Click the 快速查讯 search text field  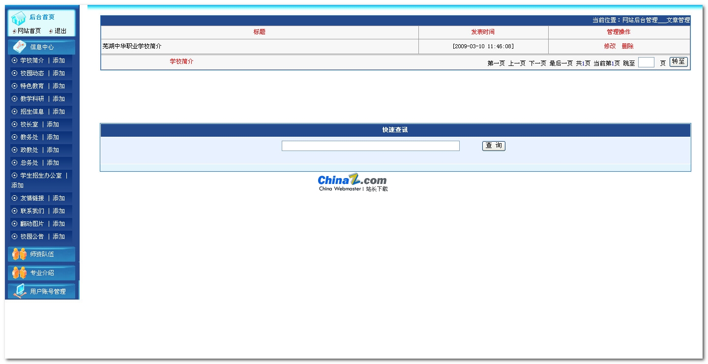coord(371,146)
